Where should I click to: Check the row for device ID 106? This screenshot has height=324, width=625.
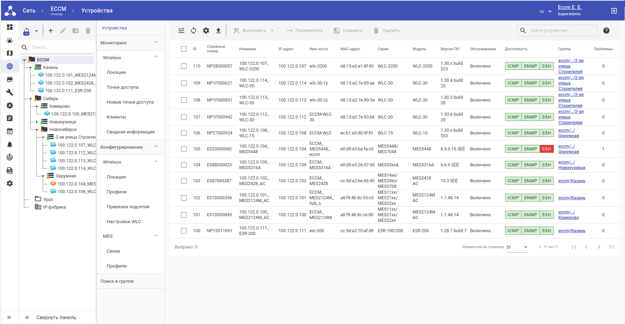(x=184, y=133)
